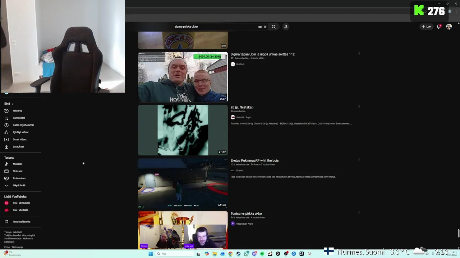Play thumbnail of 26 (p. Nestakai)
The height and width of the screenshot is (258, 460).
pyautogui.click(x=183, y=130)
